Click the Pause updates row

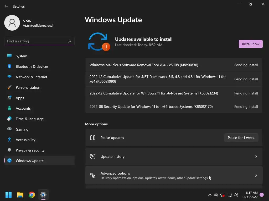[x=174, y=138]
